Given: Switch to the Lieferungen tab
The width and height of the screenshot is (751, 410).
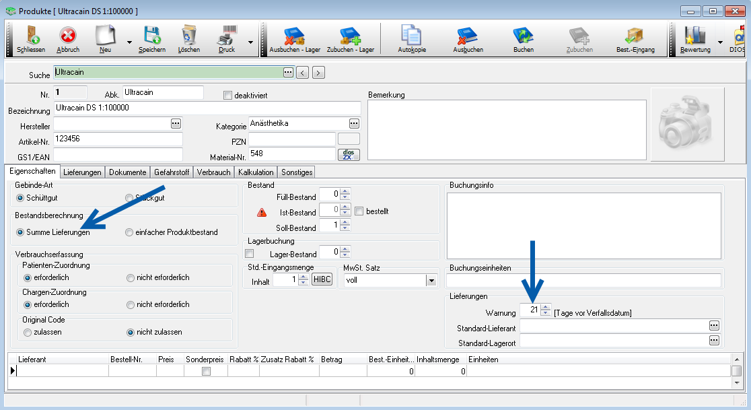Looking at the screenshot, I should point(82,172).
